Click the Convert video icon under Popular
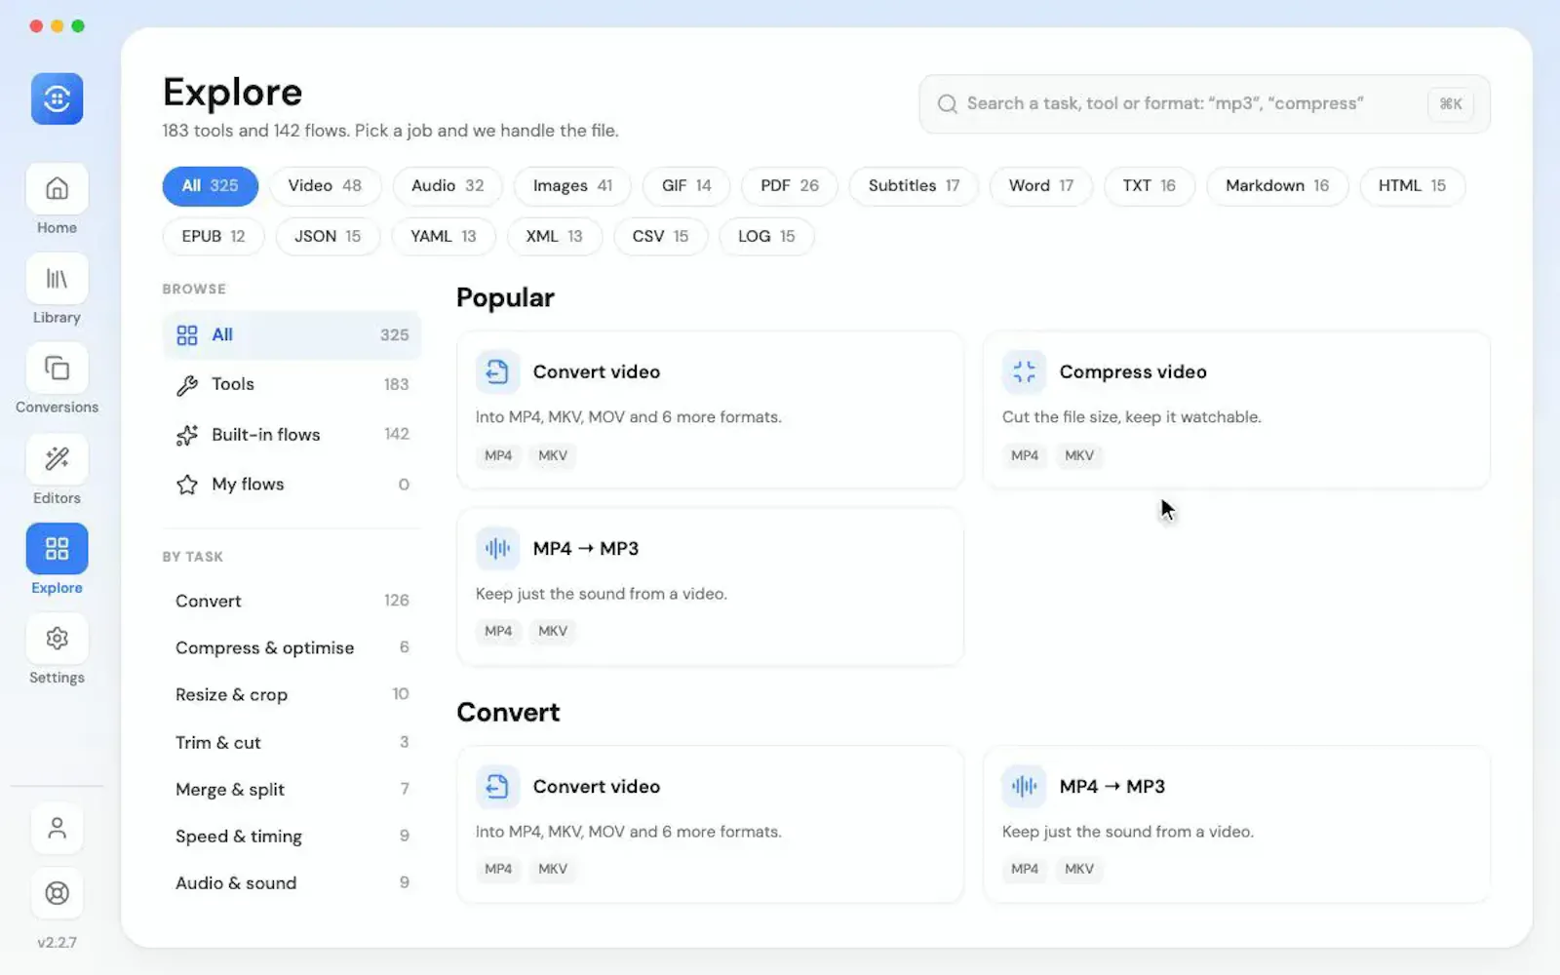This screenshot has width=1560, height=975. pos(497,371)
